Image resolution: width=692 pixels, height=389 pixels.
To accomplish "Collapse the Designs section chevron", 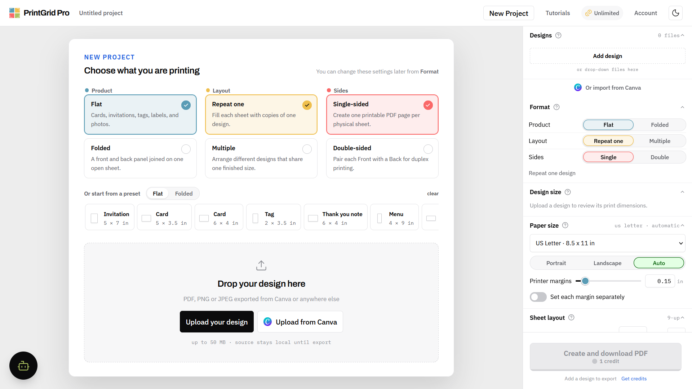I will (x=682, y=35).
